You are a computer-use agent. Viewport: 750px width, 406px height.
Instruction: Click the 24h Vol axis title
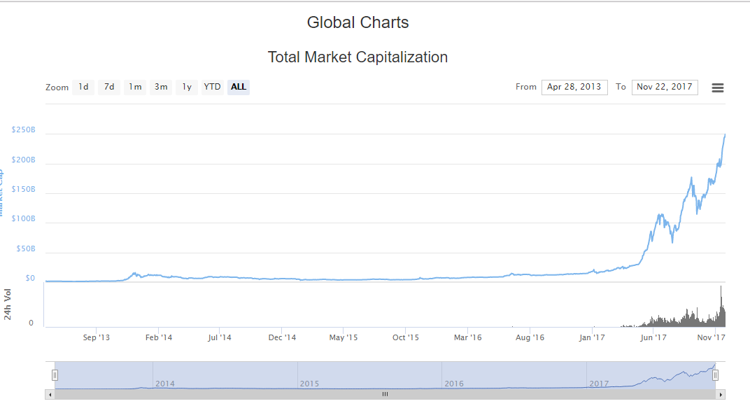7,304
